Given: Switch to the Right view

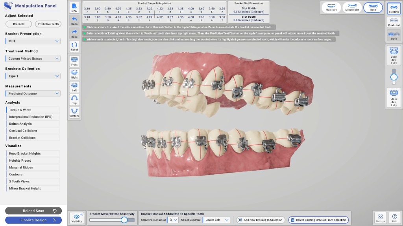Looking at the screenshot, I should [74, 75].
